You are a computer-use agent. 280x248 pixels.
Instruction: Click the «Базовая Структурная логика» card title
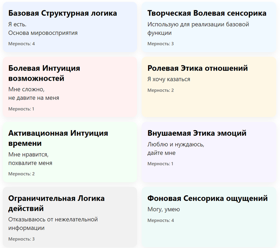click(x=62, y=13)
